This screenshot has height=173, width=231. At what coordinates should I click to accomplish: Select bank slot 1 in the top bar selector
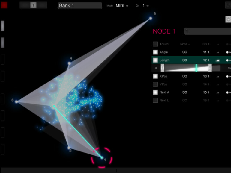click(33, 5)
